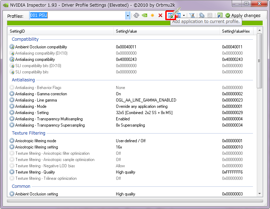The height and width of the screenshot is (209, 270).
Task: Select the Override any application setting value
Action: pyautogui.click(x=142, y=106)
